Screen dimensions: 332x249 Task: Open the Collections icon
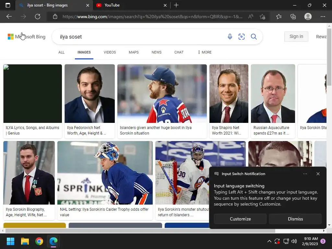293,17
